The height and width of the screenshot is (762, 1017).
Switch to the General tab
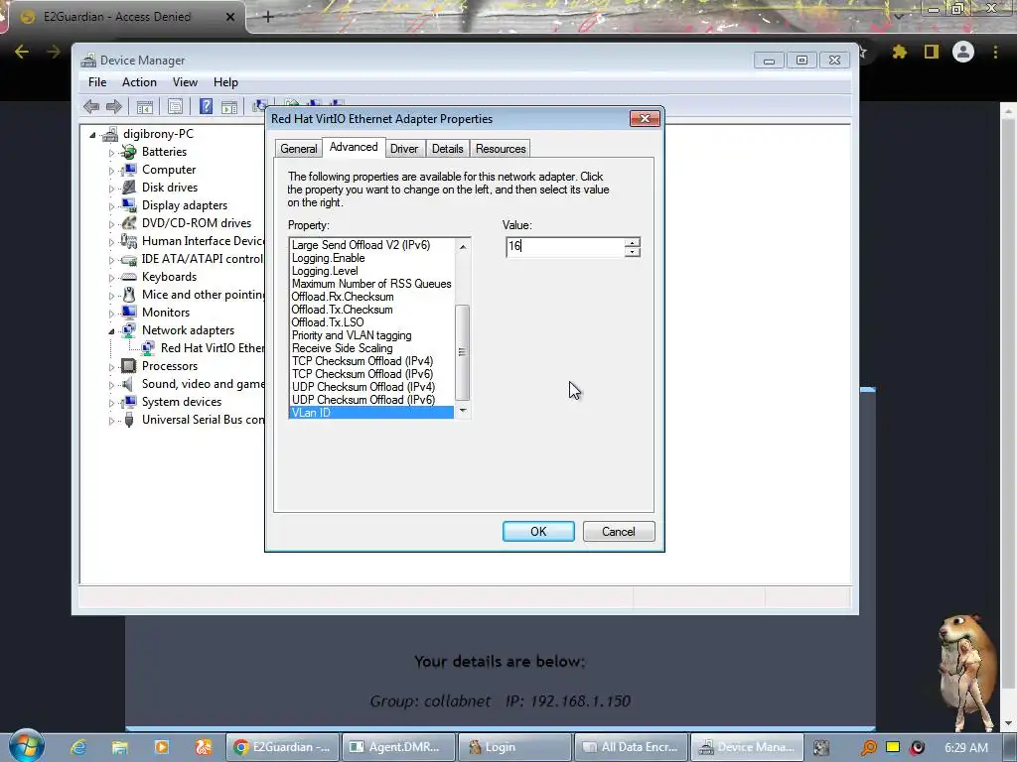(x=298, y=149)
